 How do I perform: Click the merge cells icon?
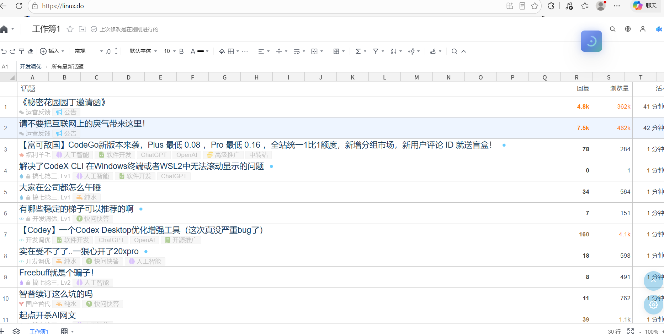point(314,51)
